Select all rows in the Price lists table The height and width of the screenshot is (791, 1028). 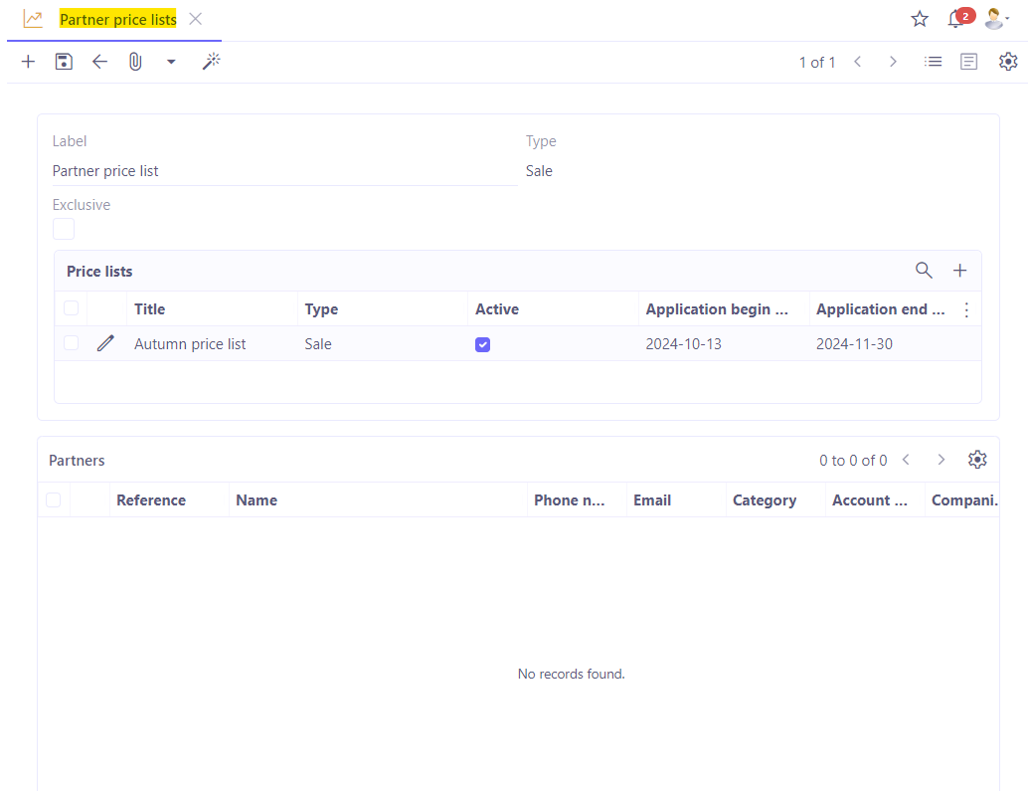[71, 307]
